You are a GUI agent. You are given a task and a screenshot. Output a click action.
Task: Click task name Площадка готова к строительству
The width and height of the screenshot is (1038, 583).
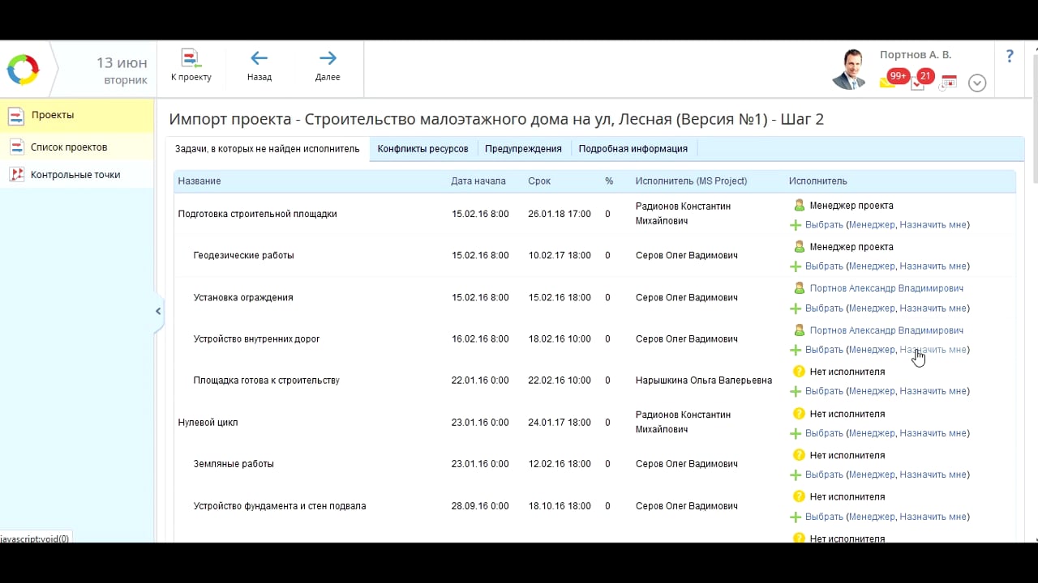coord(266,381)
